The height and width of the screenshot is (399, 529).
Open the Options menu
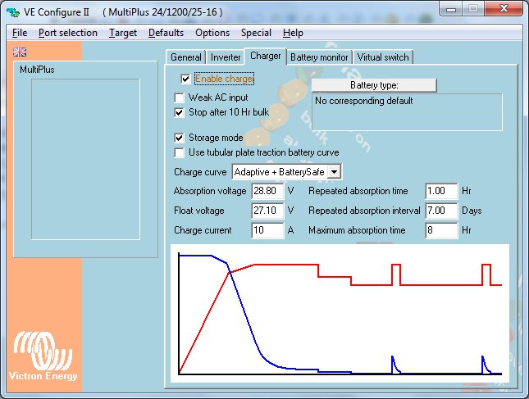click(x=212, y=33)
